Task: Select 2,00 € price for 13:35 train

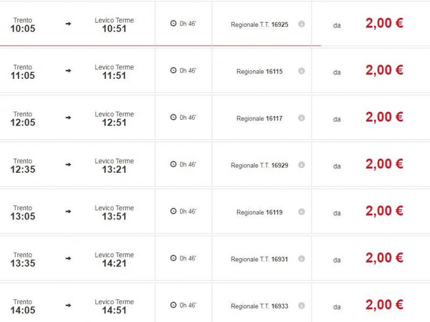Action: [x=384, y=258]
